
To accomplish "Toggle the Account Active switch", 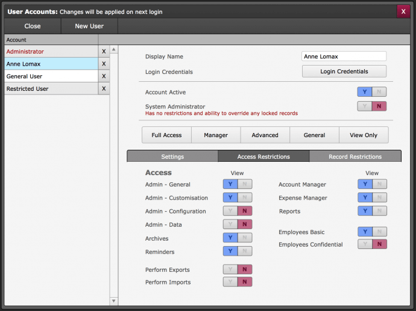I will 371,92.
